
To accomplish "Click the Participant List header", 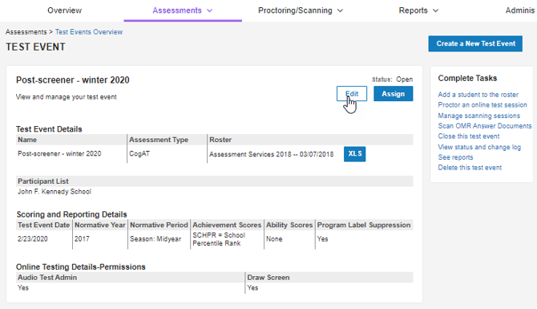I will pos(43,181).
